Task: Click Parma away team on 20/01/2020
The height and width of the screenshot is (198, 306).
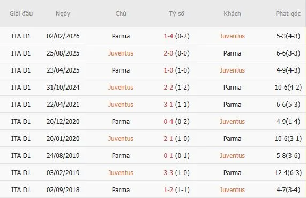Action: (x=232, y=139)
